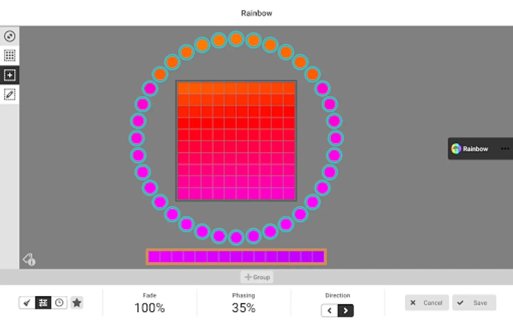
Task: Activate the add-to-selection plus tool
Action: point(10,75)
